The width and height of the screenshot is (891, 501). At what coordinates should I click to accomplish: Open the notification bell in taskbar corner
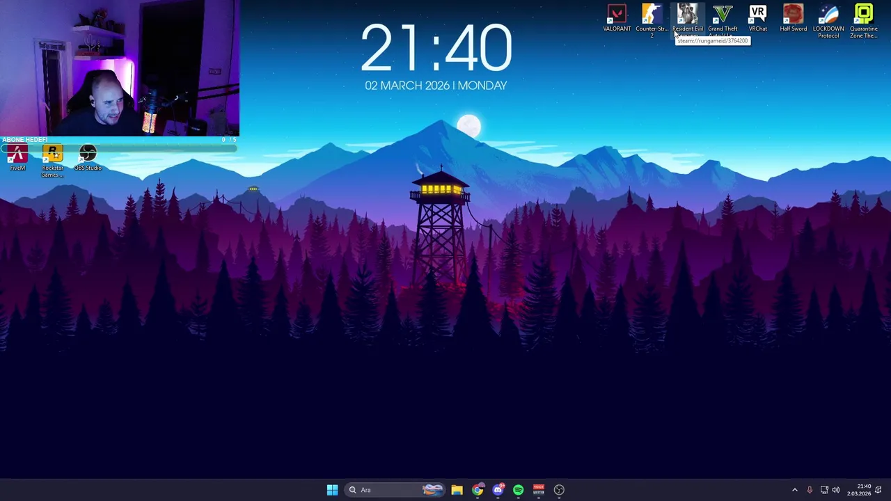pos(878,490)
